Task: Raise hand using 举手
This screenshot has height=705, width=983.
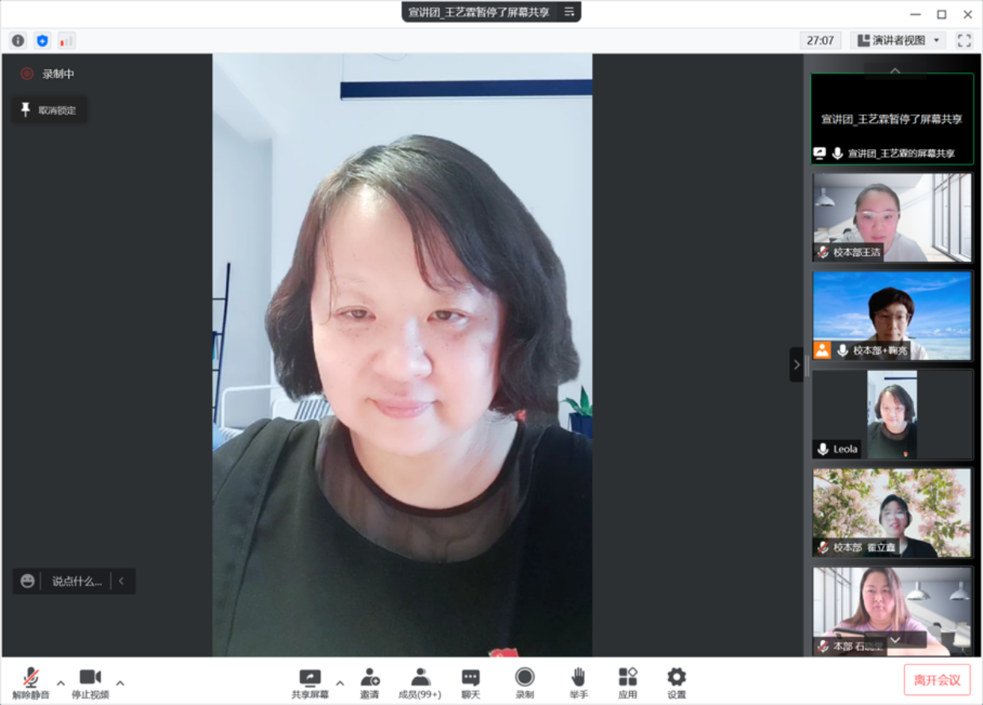Action: point(578,682)
